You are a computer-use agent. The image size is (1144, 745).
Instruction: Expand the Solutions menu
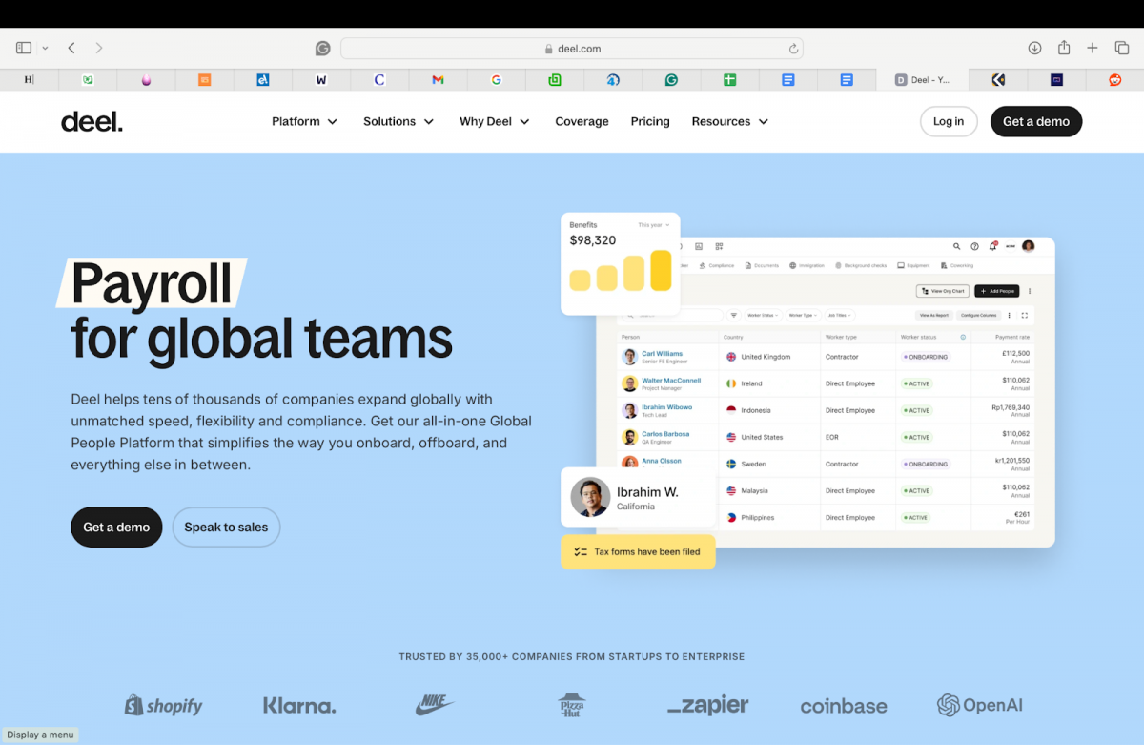tap(398, 121)
